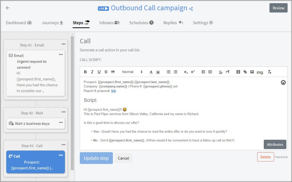Screen dimensions: 292x182
Task: Insert a blockquote with the quote icon
Action: coord(113,72)
